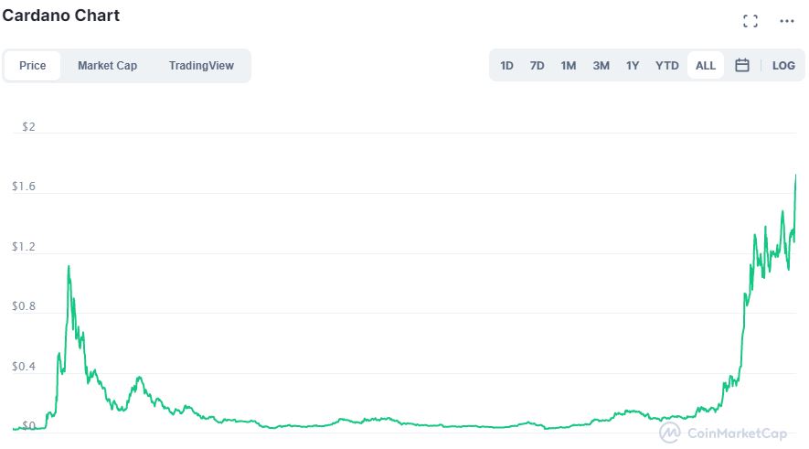Select the 7D time range
The height and width of the screenshot is (449, 809).
coord(538,66)
